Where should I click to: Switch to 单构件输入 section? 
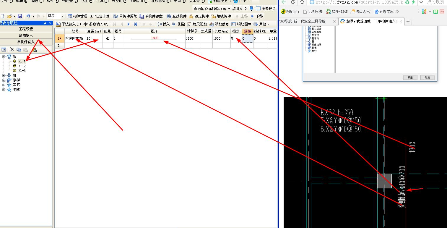point(26,42)
